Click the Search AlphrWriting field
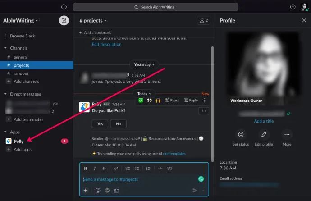 point(155,7)
